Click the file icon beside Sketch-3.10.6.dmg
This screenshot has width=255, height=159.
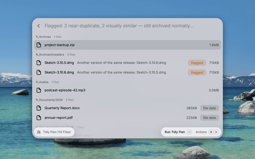[x=39, y=72]
